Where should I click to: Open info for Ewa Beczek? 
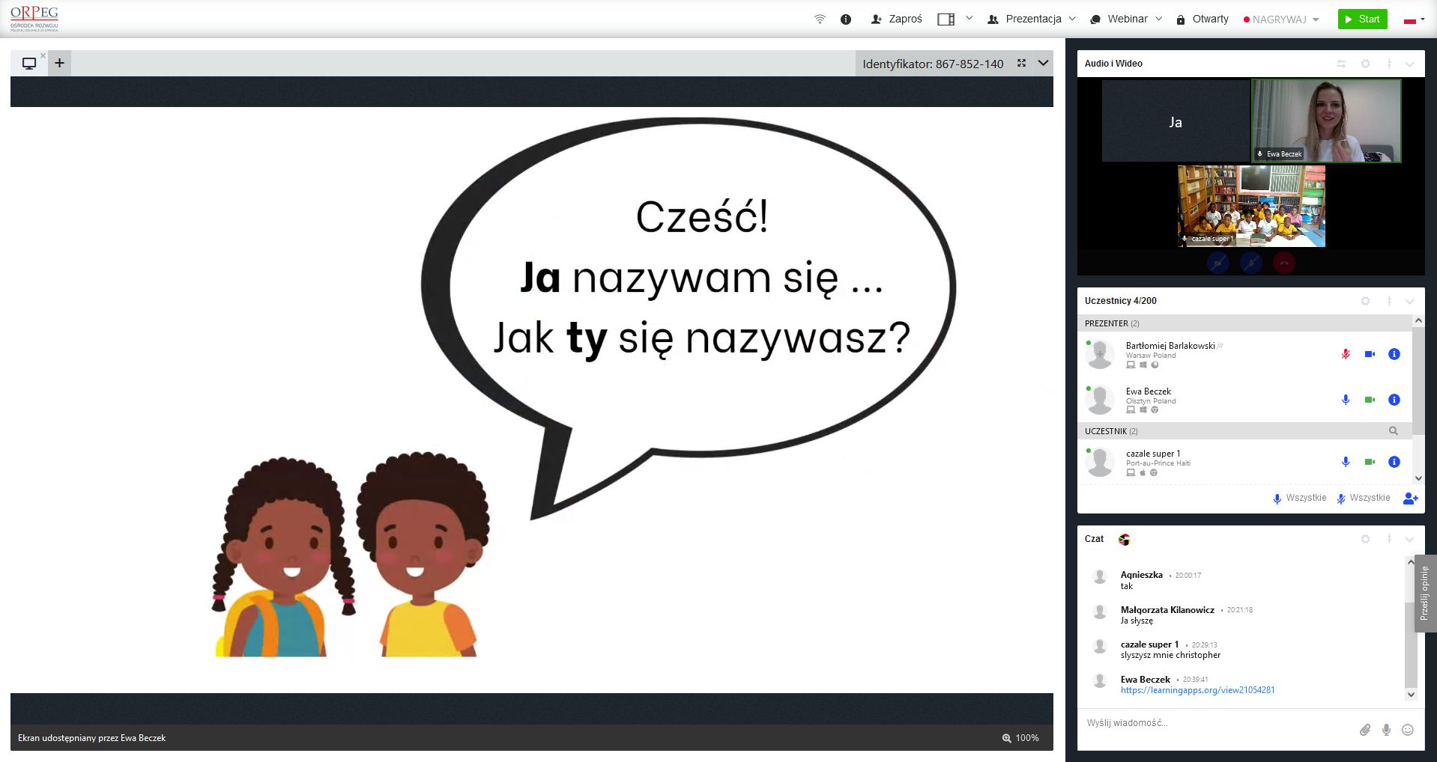[1394, 400]
